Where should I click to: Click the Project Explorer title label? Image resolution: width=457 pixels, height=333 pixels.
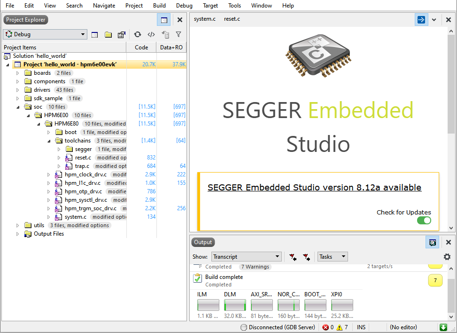(26, 20)
